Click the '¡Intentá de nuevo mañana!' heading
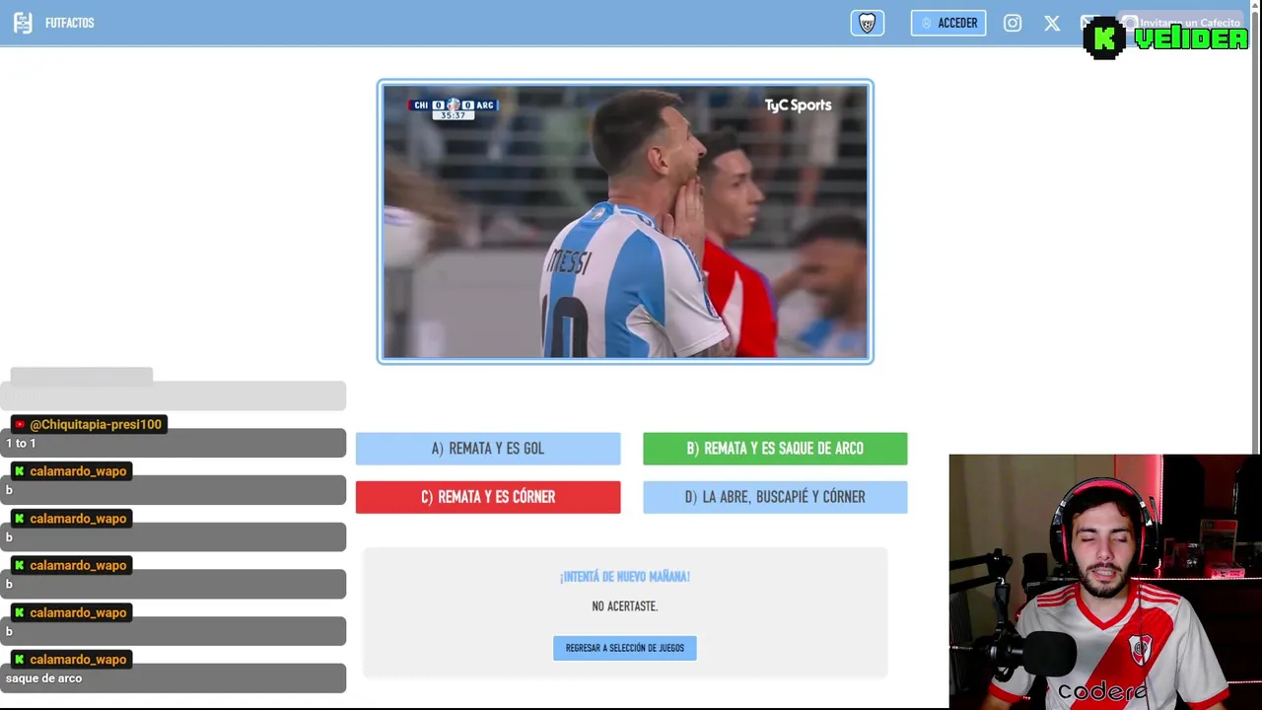1262x710 pixels. (x=625, y=577)
